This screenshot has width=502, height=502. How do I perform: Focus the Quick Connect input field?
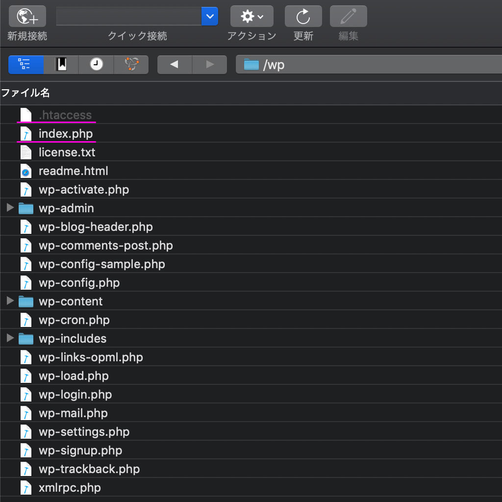[129, 16]
